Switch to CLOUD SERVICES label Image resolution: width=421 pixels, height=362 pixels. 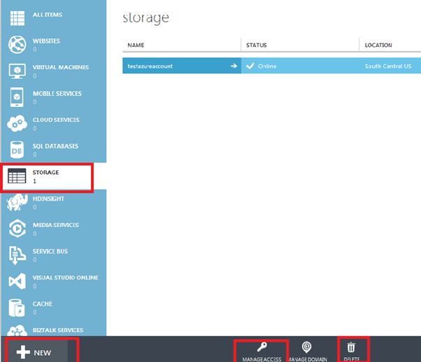(x=56, y=120)
